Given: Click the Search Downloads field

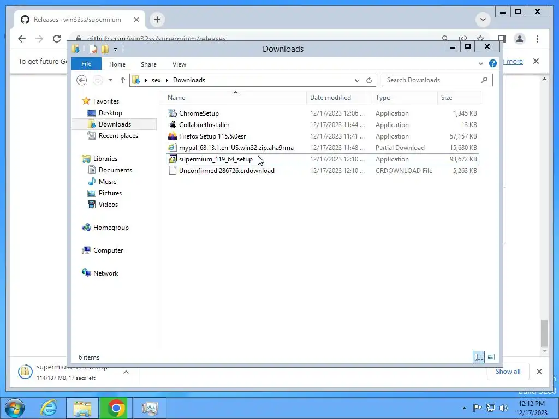Looking at the screenshot, I should coord(437,80).
